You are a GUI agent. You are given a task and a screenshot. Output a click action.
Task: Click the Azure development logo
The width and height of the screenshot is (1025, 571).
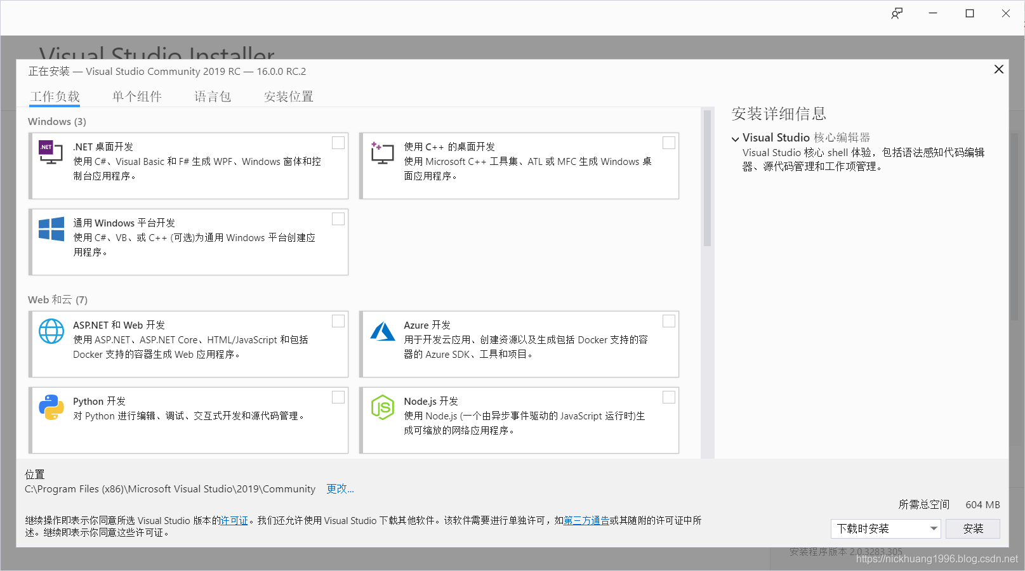pos(382,331)
